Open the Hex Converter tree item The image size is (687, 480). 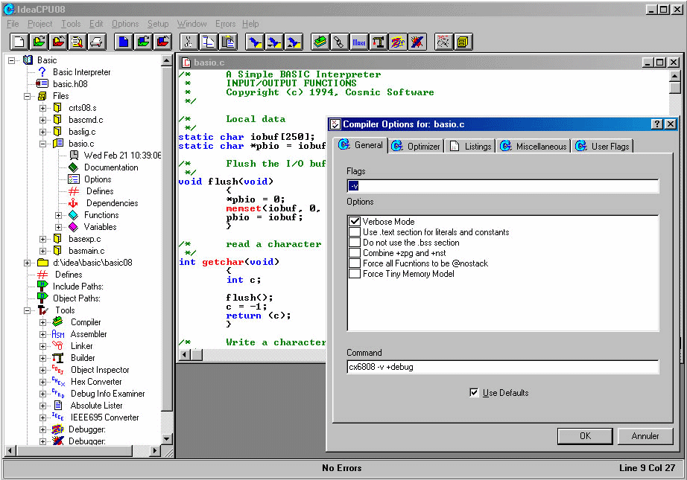point(95,382)
